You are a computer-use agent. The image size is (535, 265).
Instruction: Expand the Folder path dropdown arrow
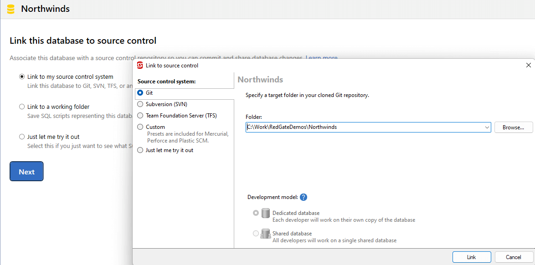(487, 127)
